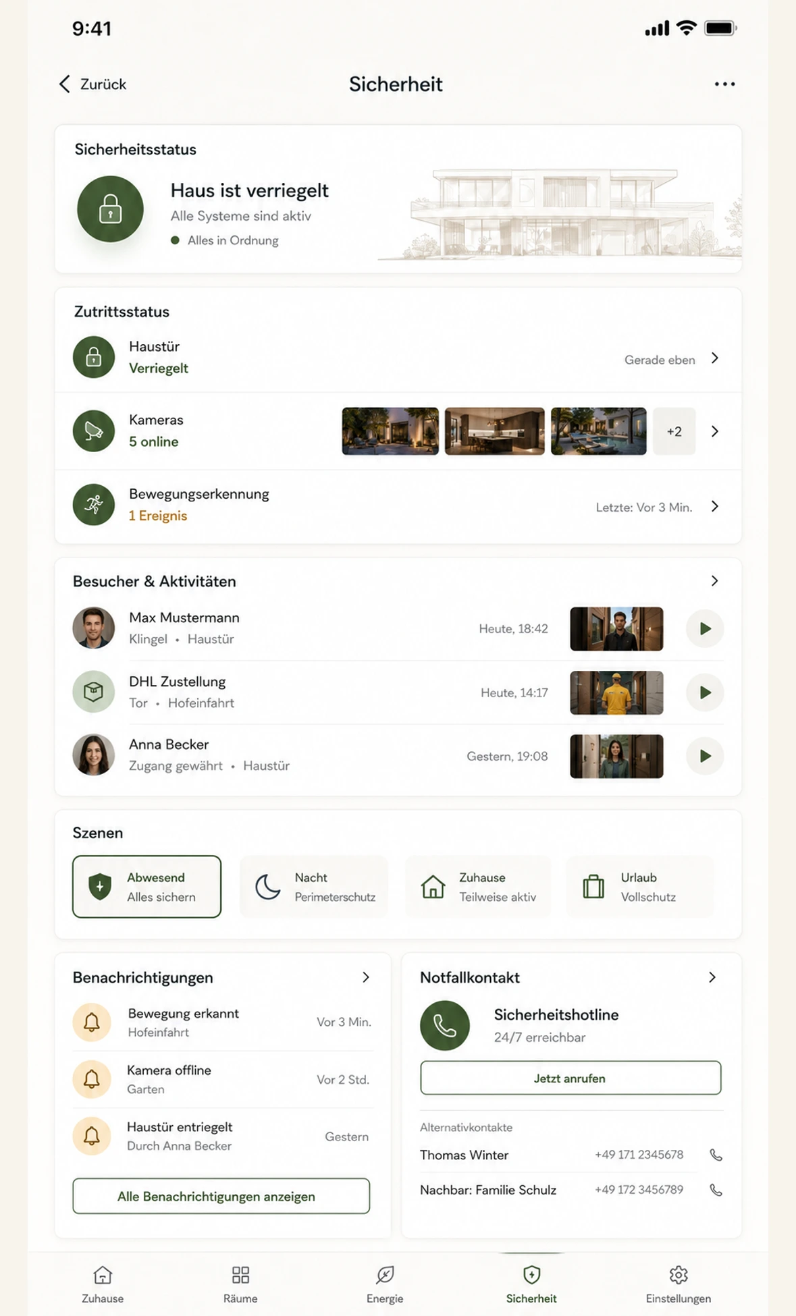Image resolution: width=796 pixels, height=1316 pixels.
Task: Tap the green phone icon for Sicherheitshotline
Action: point(445,1025)
